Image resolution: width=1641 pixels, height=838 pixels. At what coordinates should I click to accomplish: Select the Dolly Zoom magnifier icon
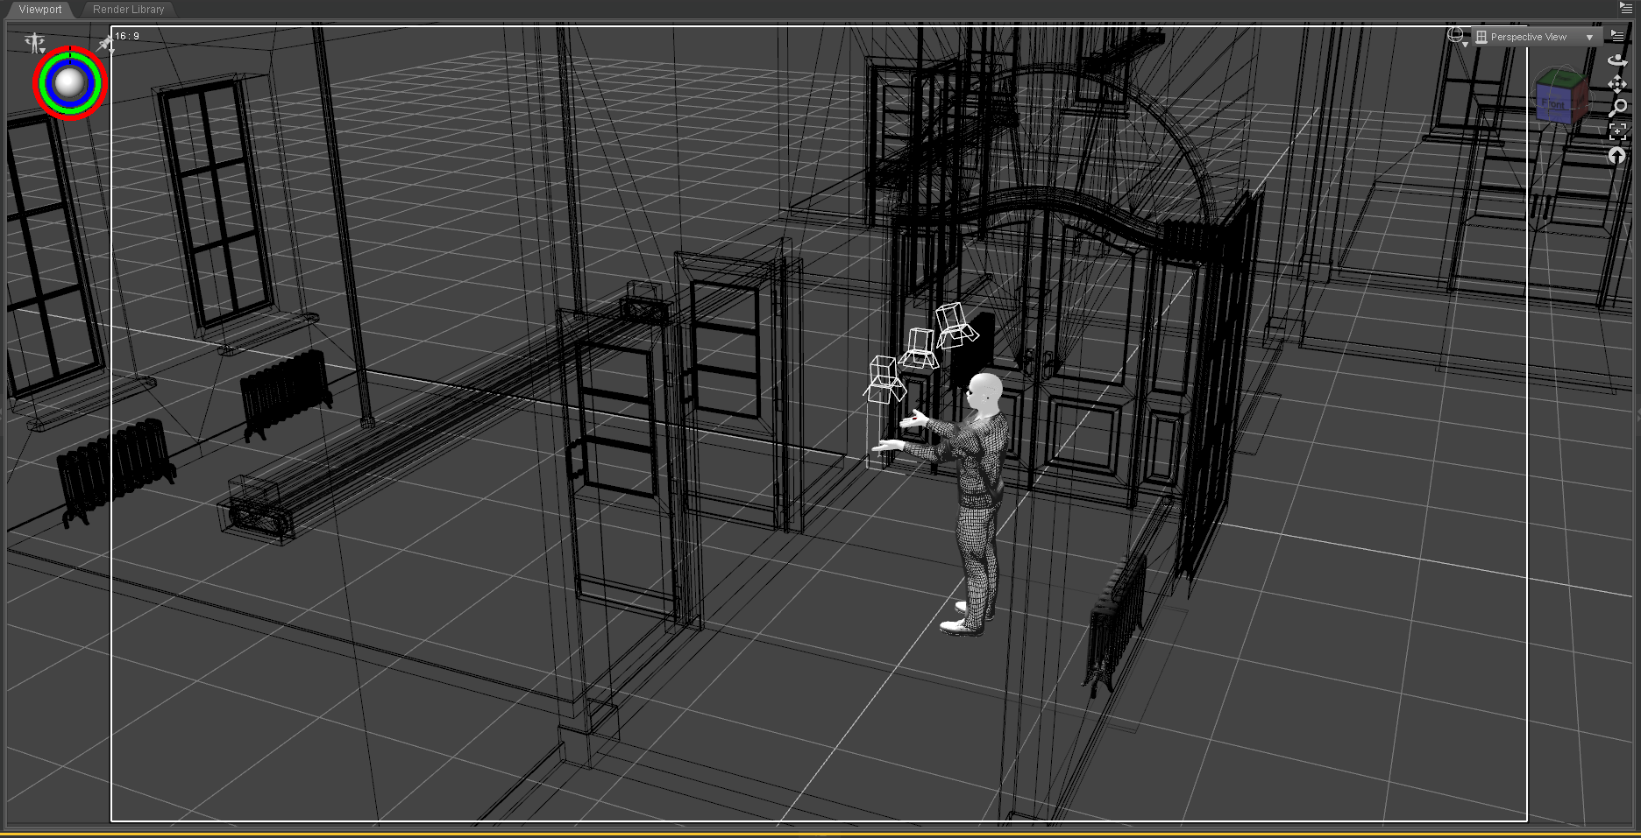[x=1617, y=108]
